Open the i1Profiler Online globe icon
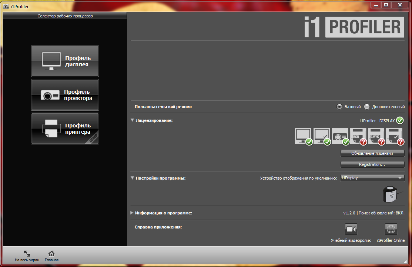 tap(391, 229)
